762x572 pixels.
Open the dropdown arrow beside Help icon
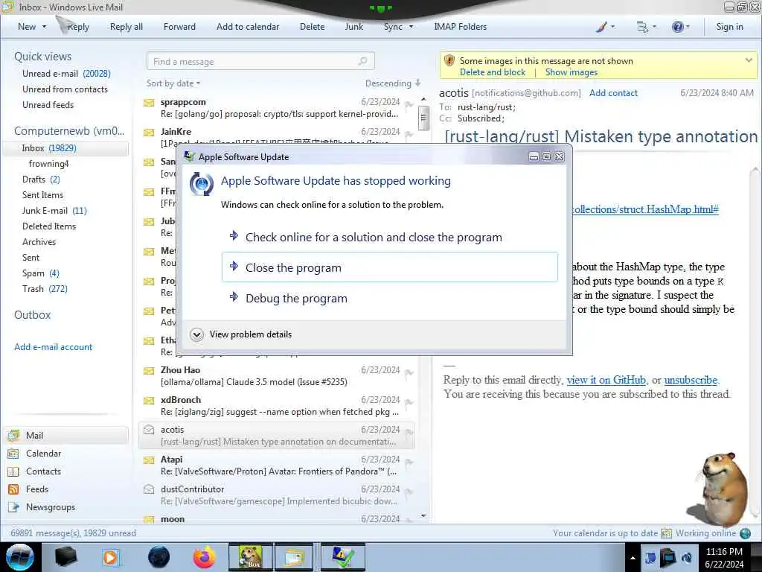click(x=688, y=27)
